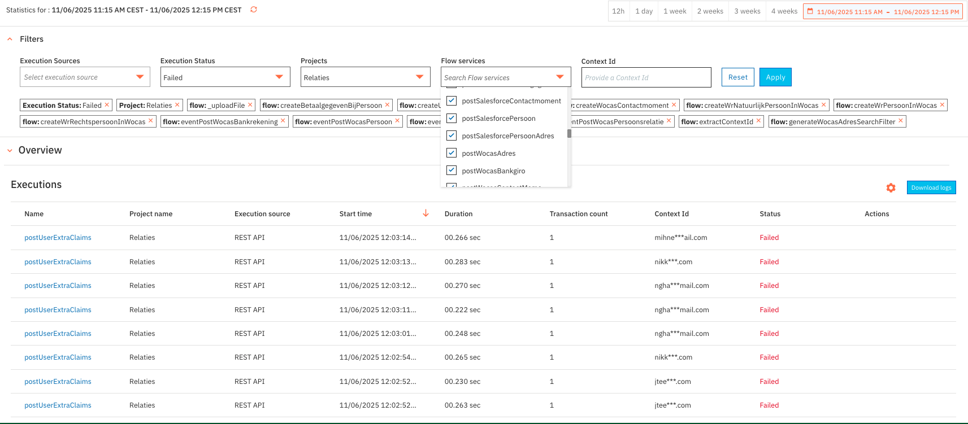This screenshot has height=424, width=968.
Task: Open the custom date range picker
Action: pyautogui.click(x=883, y=11)
